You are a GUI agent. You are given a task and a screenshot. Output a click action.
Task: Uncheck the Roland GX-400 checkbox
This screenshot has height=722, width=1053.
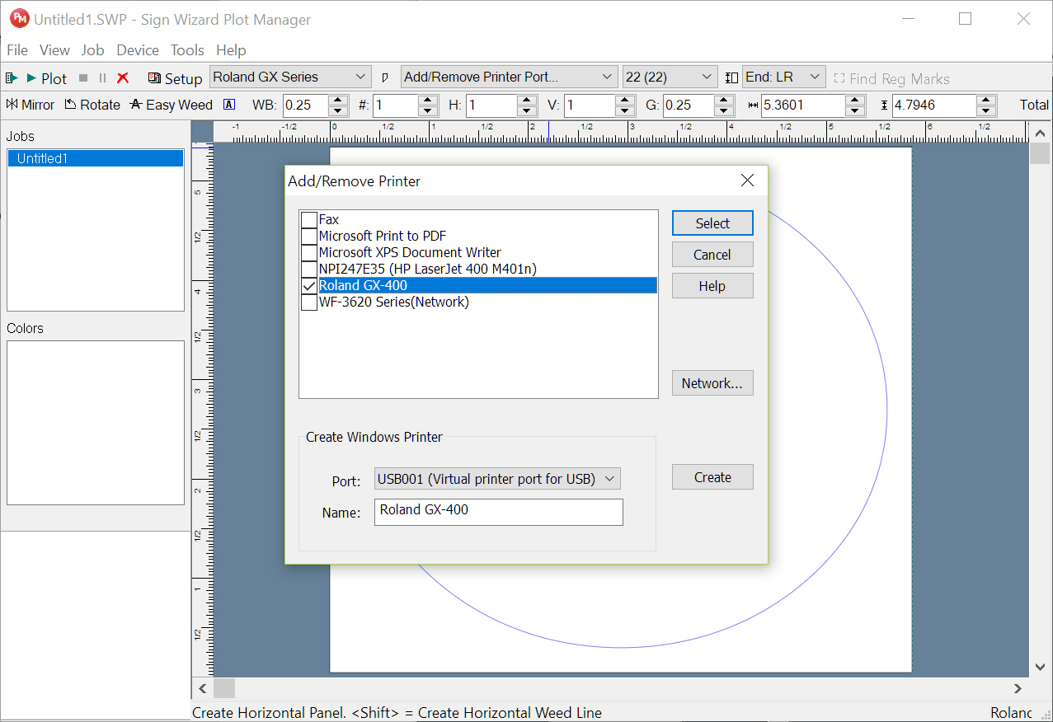point(309,286)
